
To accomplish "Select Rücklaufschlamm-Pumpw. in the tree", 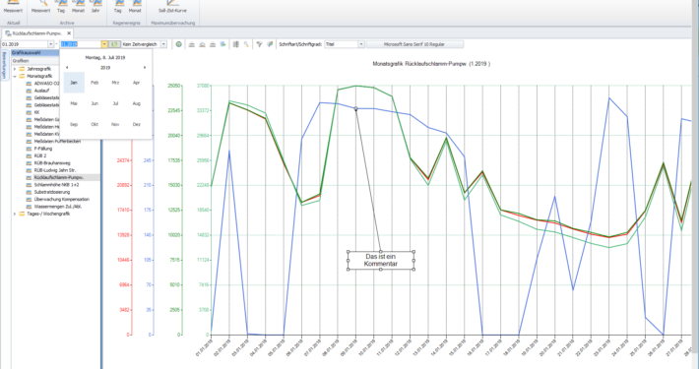I will click(x=59, y=177).
